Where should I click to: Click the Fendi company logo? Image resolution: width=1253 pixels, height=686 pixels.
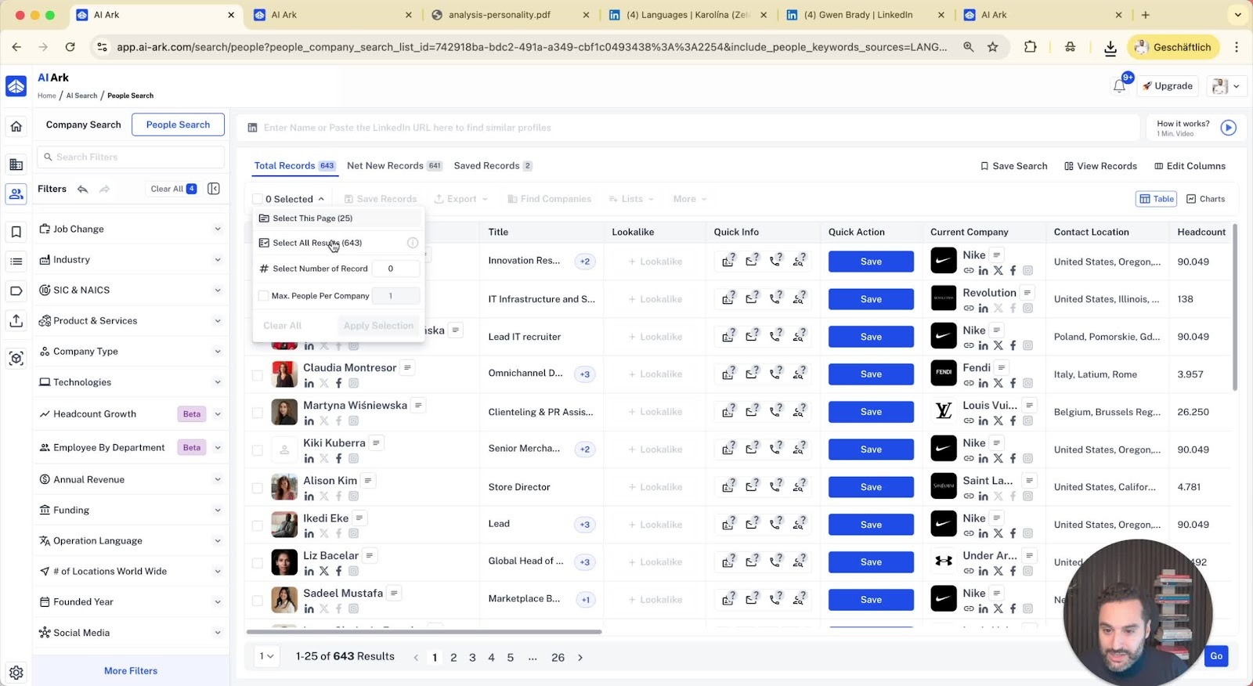[x=944, y=373]
